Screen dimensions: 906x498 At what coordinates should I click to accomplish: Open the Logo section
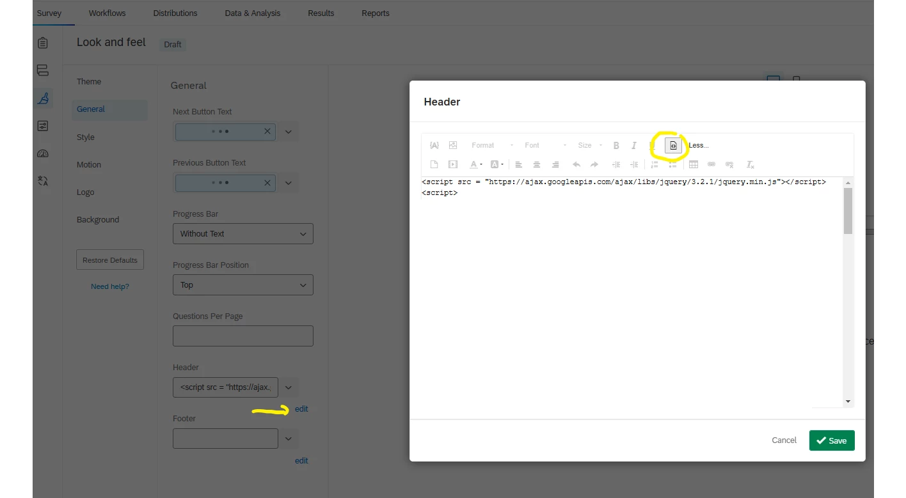tap(86, 192)
